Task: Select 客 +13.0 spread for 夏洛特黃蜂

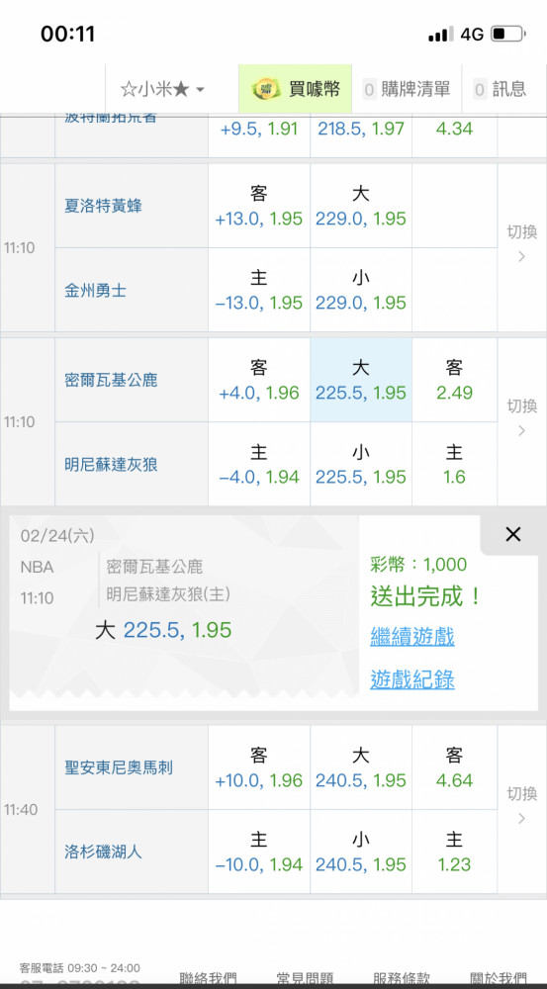Action: point(259,206)
